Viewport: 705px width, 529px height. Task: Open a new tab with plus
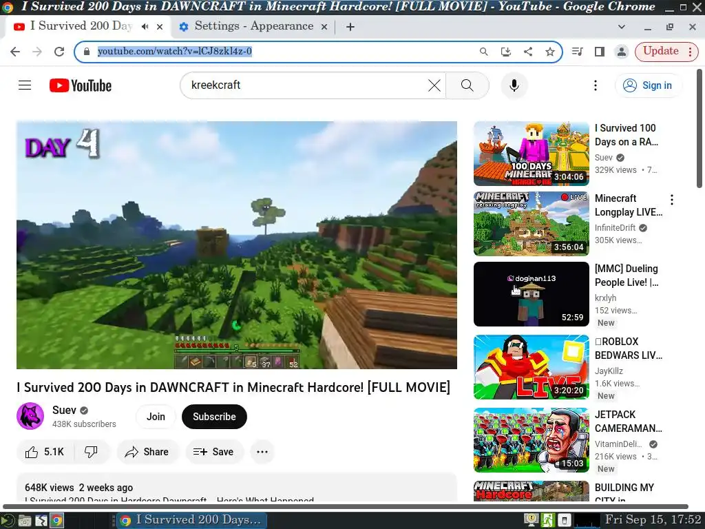(x=350, y=27)
